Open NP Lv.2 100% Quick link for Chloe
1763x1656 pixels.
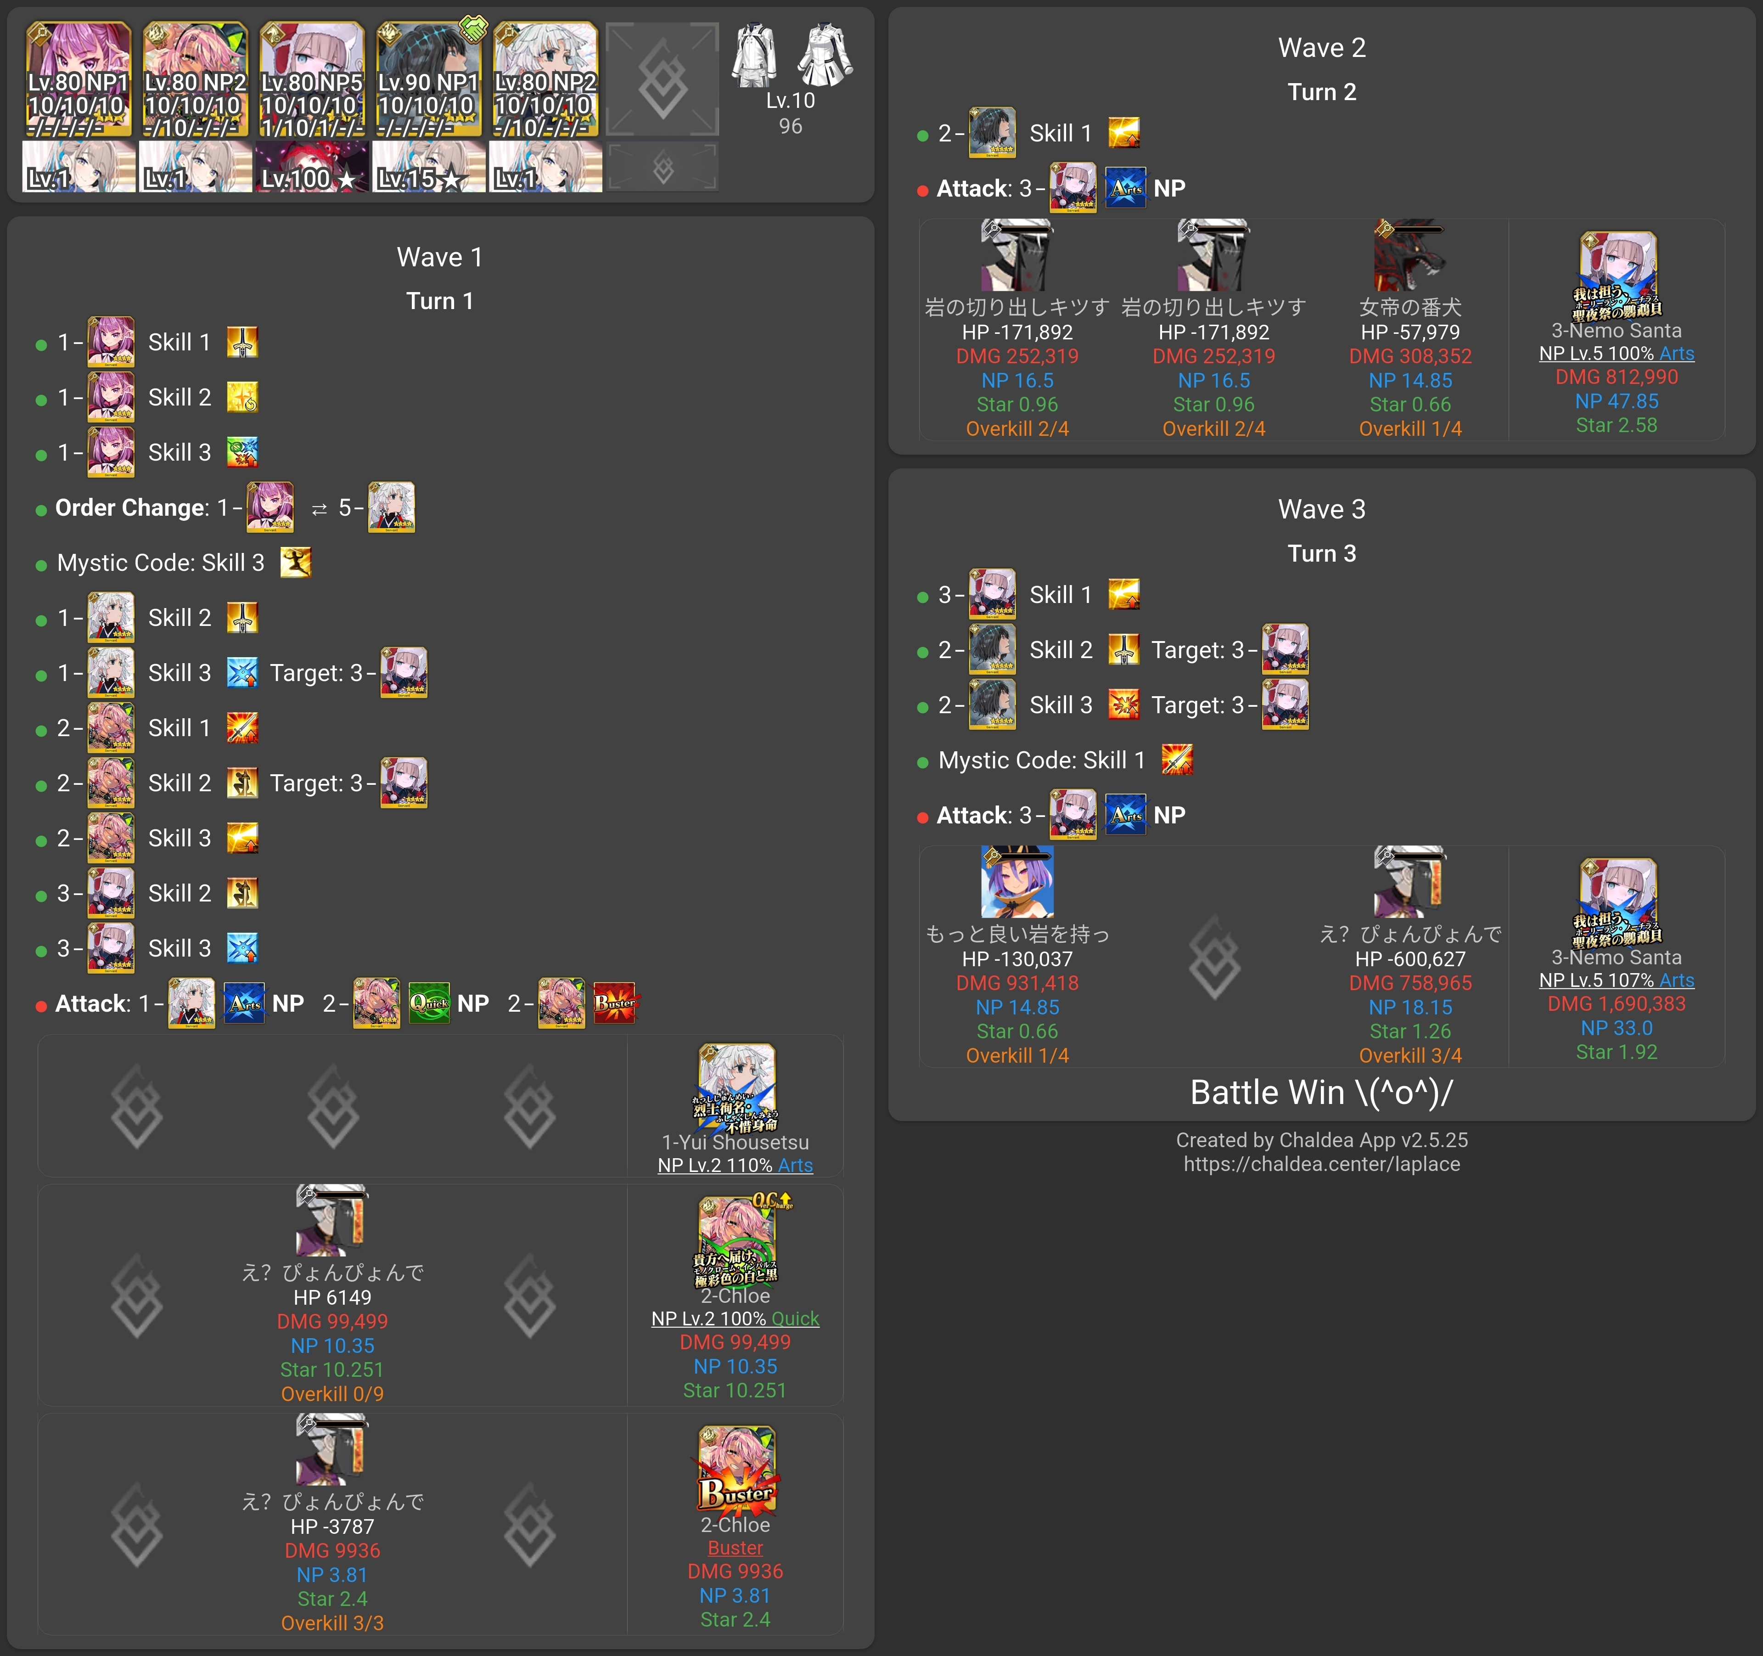734,1319
